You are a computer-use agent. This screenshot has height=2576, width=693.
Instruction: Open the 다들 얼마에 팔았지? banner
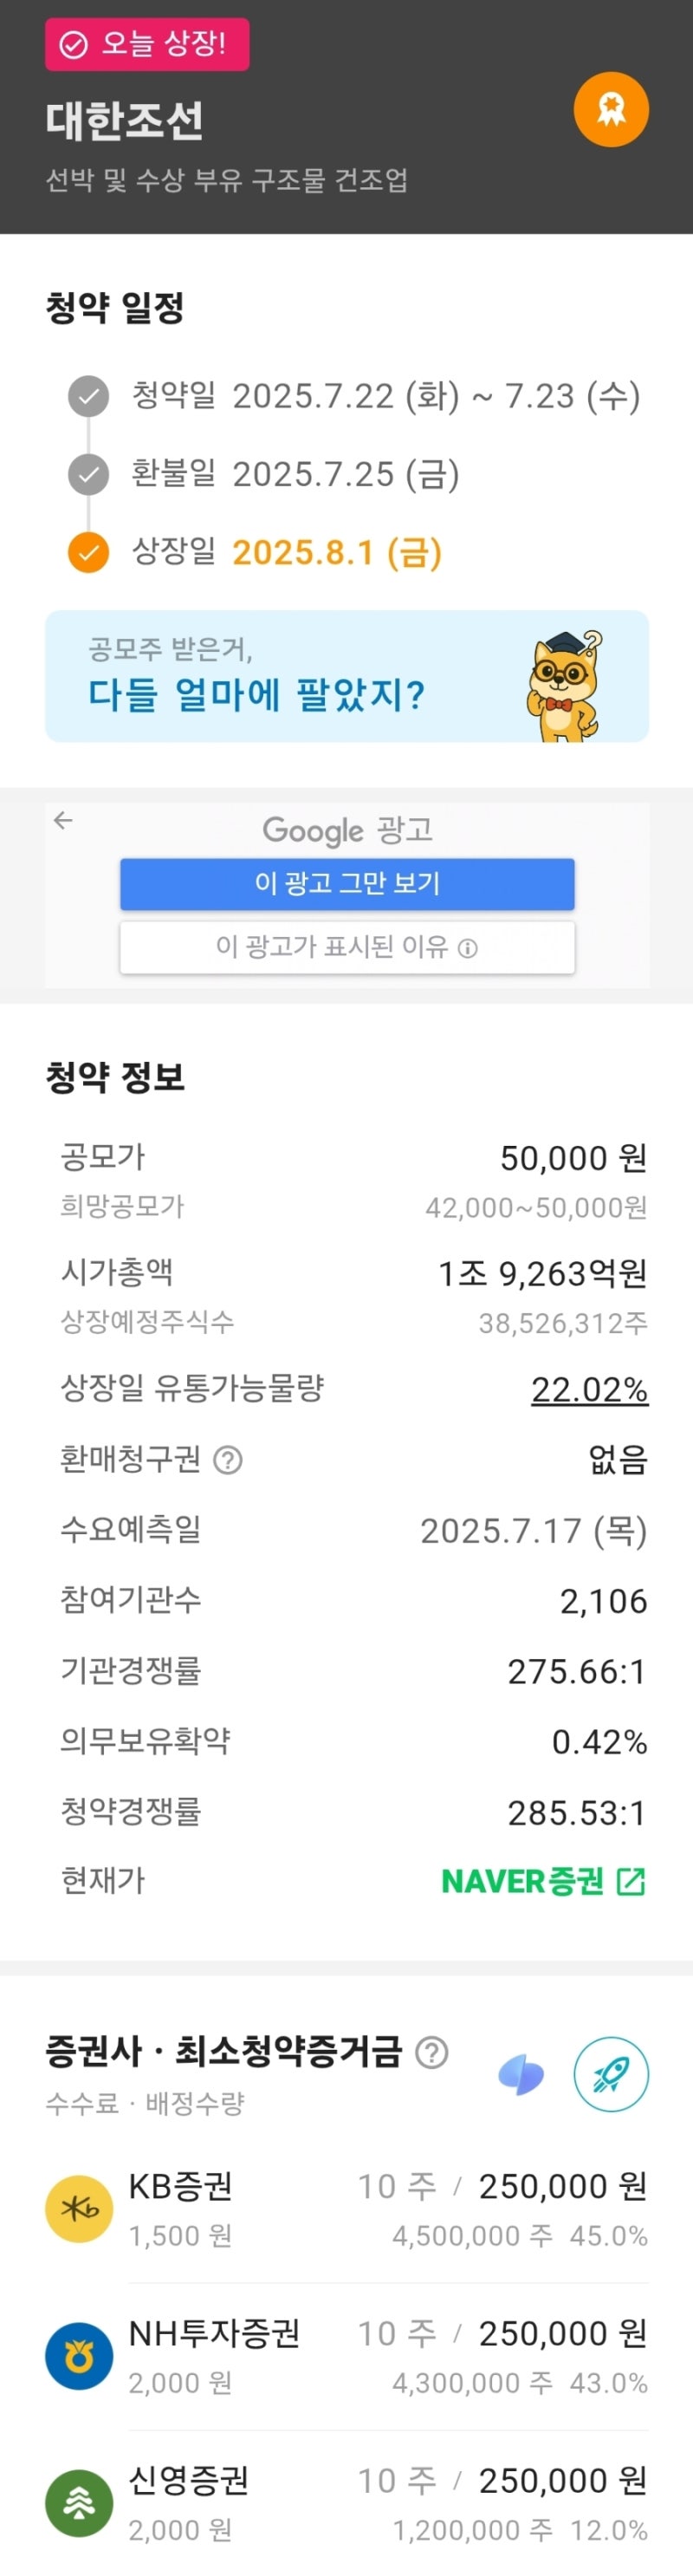(x=347, y=676)
